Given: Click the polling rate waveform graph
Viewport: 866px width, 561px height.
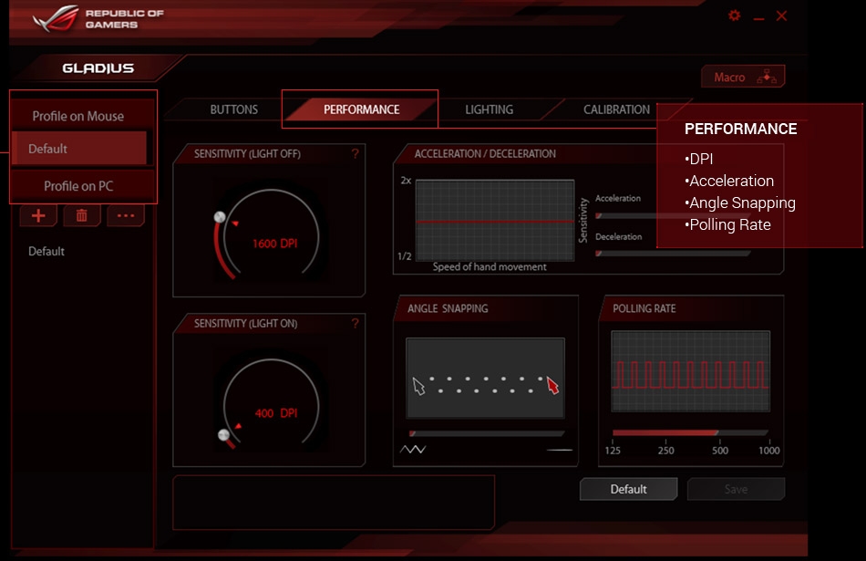Looking at the screenshot, I should pos(690,371).
